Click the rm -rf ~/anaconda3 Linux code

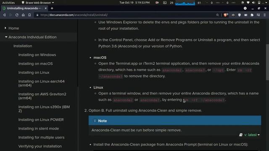click(x=204, y=100)
